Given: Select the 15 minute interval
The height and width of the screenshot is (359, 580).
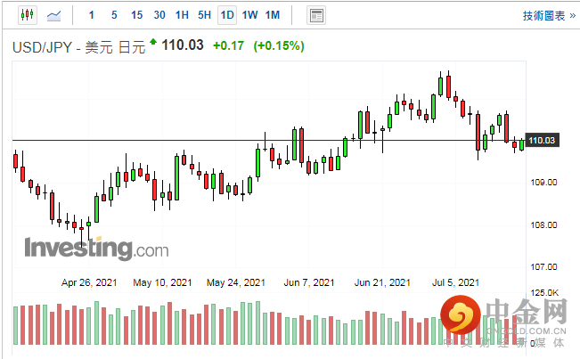Looking at the screenshot, I should click(x=136, y=15).
